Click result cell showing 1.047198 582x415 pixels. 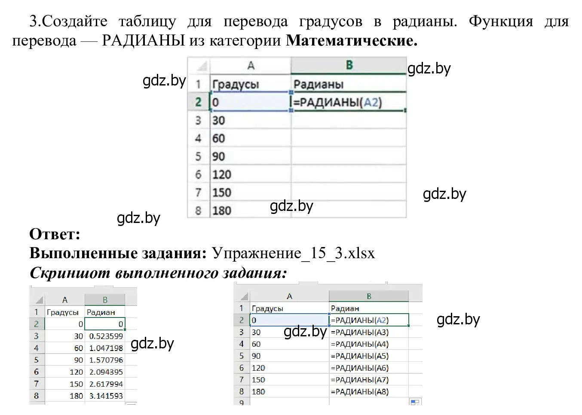(x=105, y=348)
